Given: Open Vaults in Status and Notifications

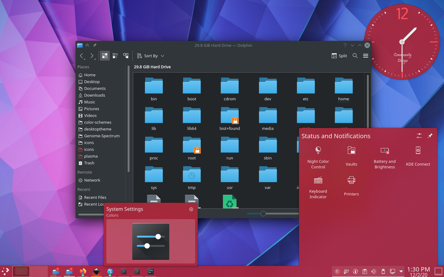Looking at the screenshot, I should click(351, 157).
